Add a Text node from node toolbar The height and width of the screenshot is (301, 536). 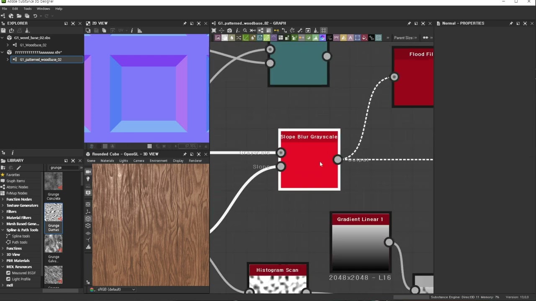(x=350, y=38)
